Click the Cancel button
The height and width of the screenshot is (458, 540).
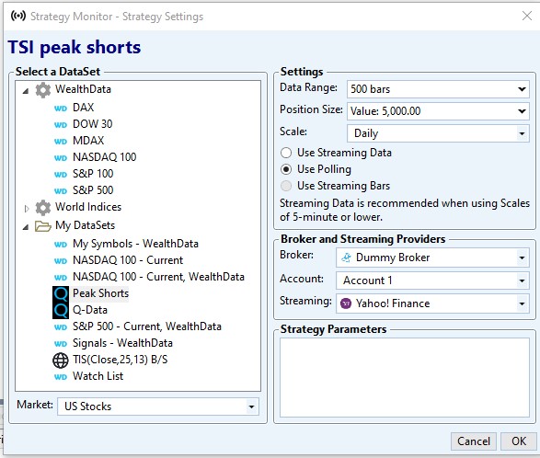pos(474,441)
